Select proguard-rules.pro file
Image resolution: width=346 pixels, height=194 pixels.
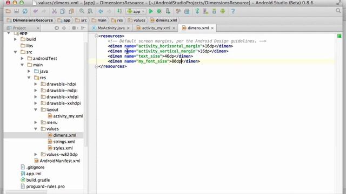(x=43, y=186)
